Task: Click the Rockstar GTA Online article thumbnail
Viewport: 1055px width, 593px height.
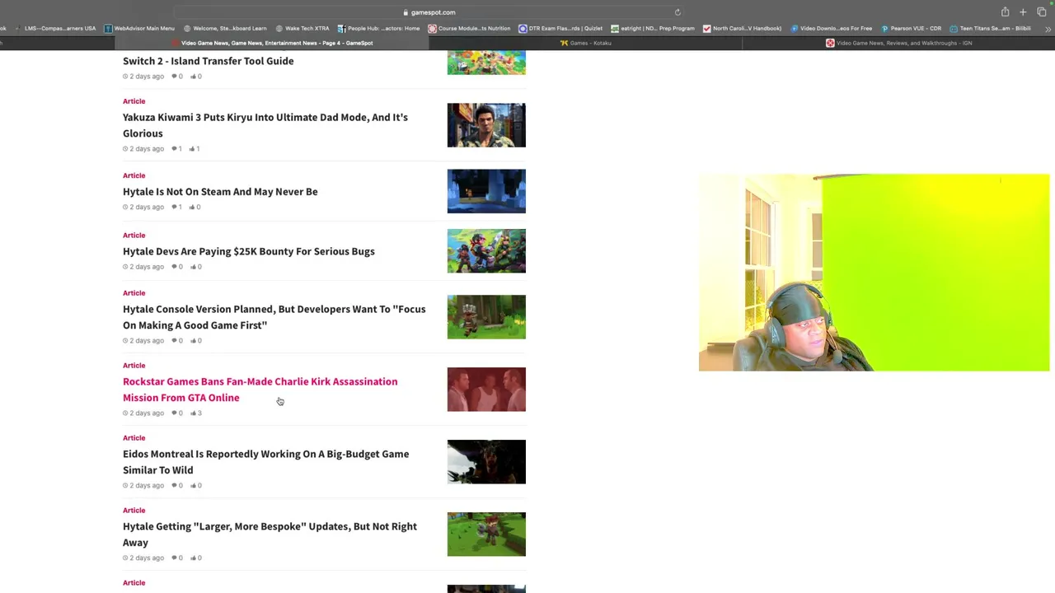Action: coord(486,390)
